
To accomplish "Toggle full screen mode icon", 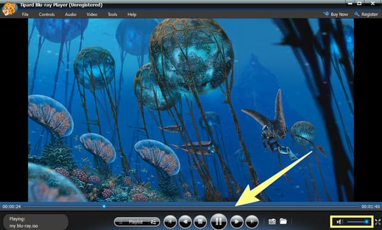I will tap(378, 222).
